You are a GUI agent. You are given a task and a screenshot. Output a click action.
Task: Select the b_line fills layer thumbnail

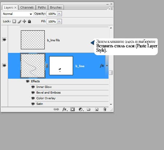pyautogui.click(x=33, y=40)
